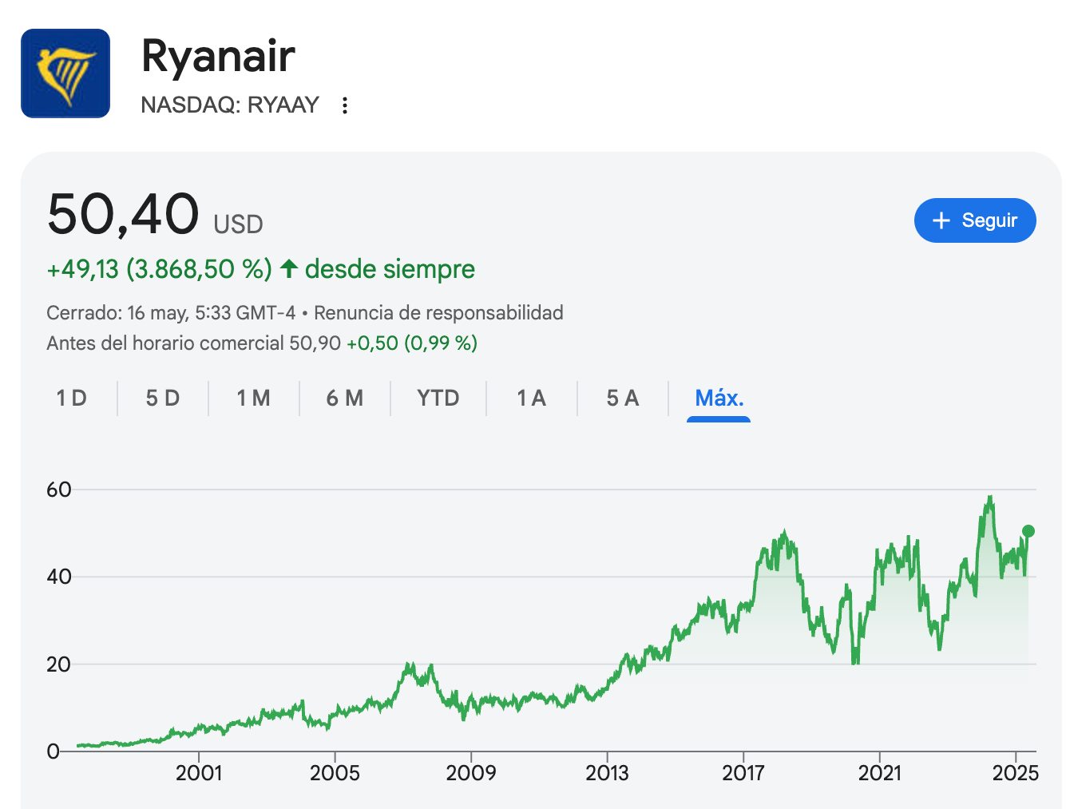The image size is (1066, 809).
Task: Click the 2017 x-axis label
Action: coord(743,773)
